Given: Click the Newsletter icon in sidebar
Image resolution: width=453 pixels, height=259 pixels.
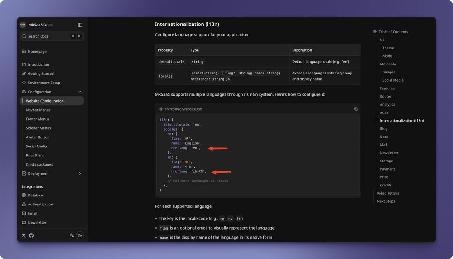Looking at the screenshot, I should pyautogui.click(x=24, y=223).
